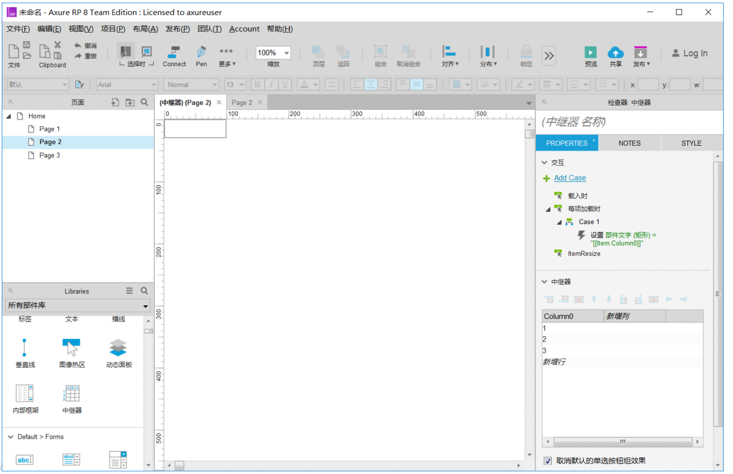Open the Account menu
This screenshot has height=474, width=733.
click(244, 29)
